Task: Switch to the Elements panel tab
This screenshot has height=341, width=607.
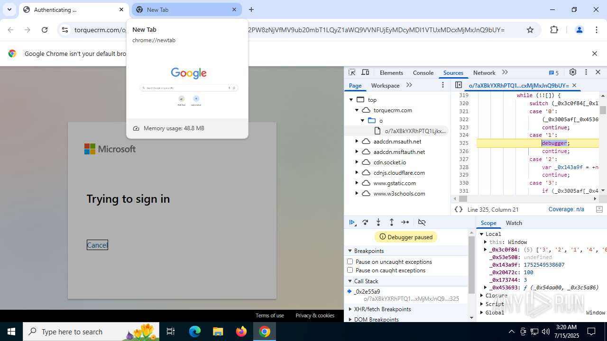Action: click(391, 72)
